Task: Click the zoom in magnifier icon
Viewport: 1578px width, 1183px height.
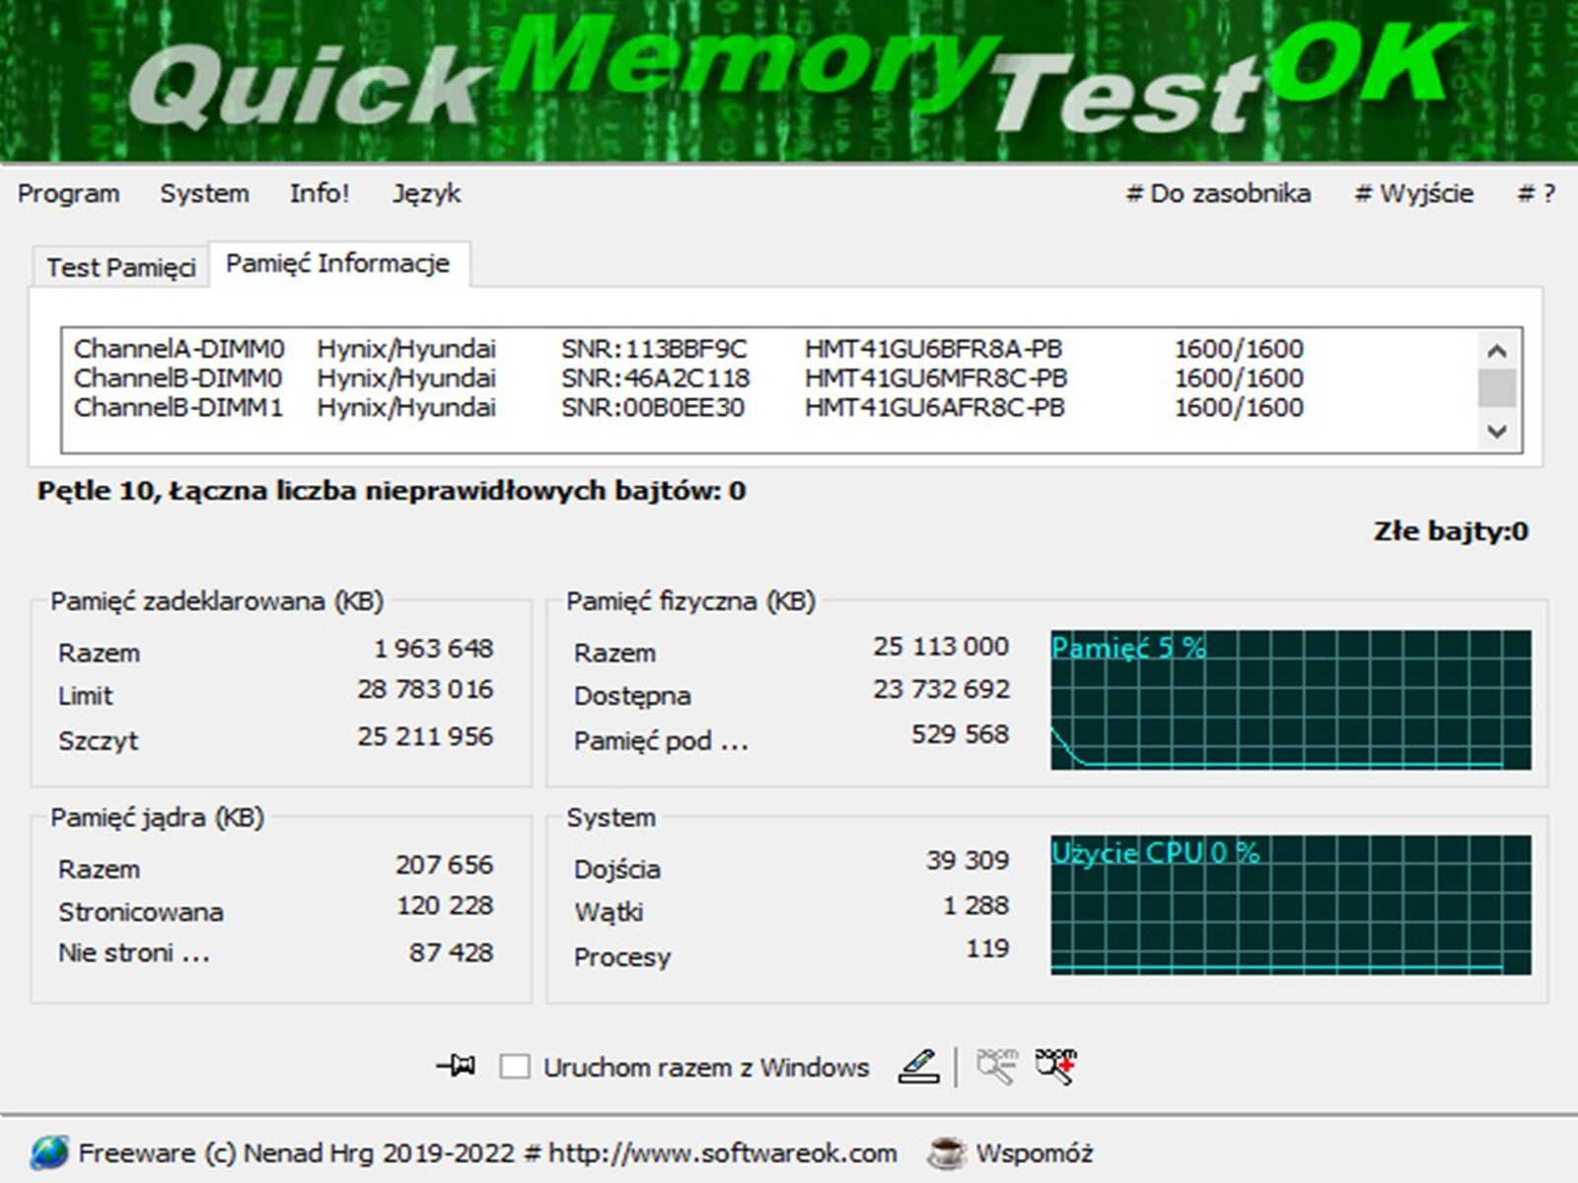Action: [1055, 1066]
